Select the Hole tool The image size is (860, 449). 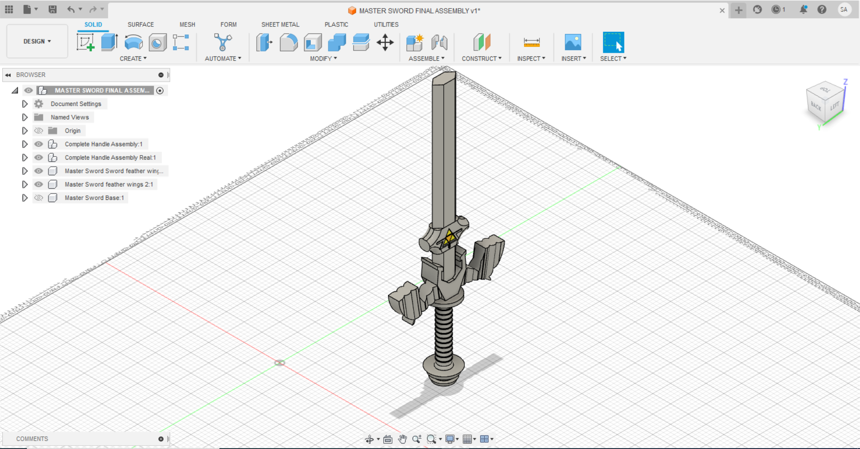coord(157,42)
